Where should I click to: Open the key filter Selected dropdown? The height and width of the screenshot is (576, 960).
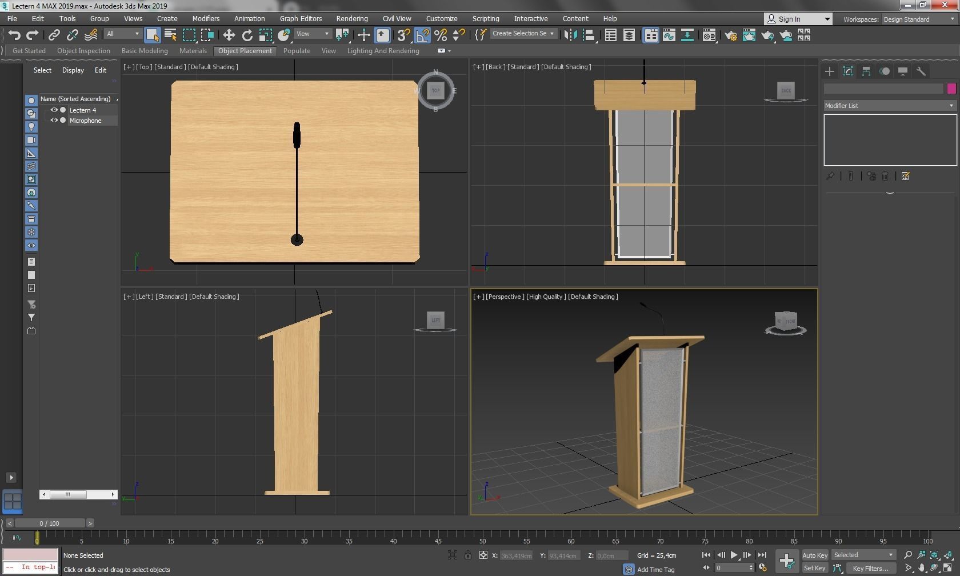tap(863, 555)
